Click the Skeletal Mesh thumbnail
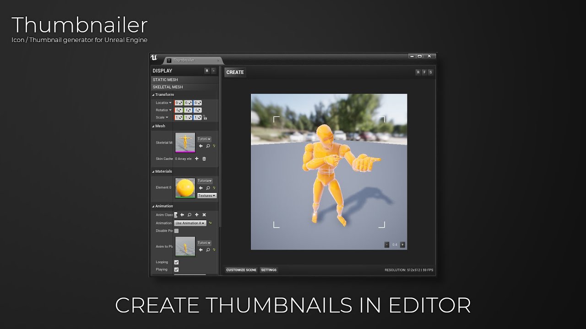586x329 pixels. click(x=185, y=142)
